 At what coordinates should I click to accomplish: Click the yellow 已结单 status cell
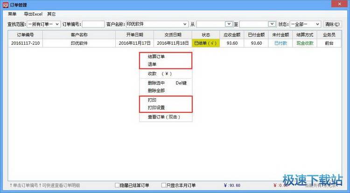pyautogui.click(x=206, y=43)
